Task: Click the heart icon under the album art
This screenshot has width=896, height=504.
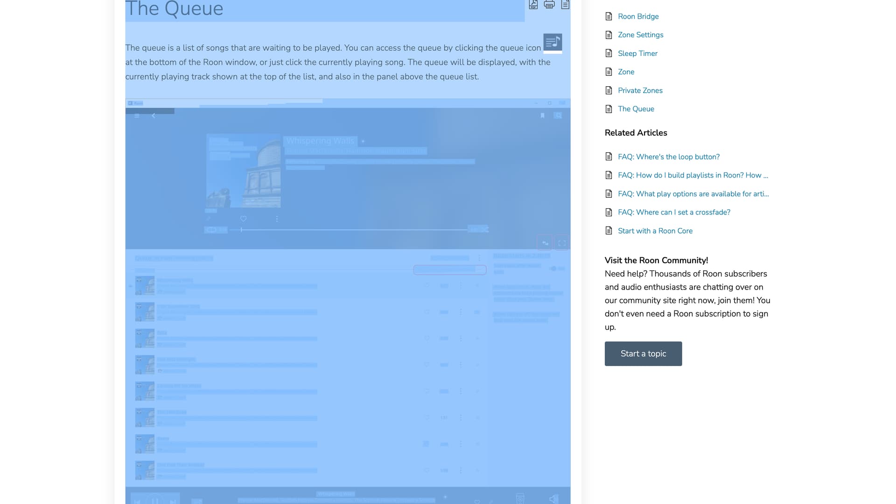Action: [243, 219]
